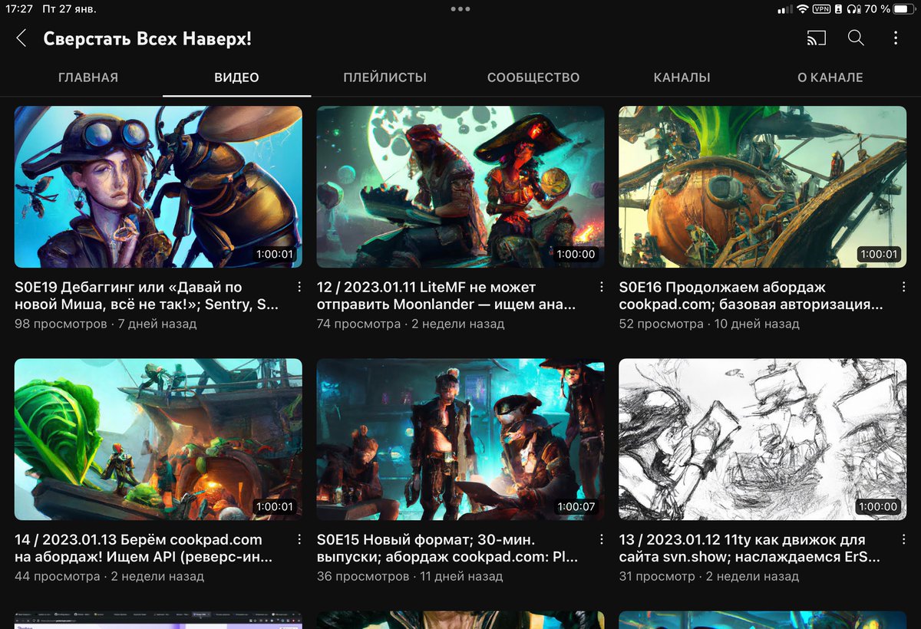Screen dimensions: 921x629
Task: Tap the title 13 / 2023.01.12 11ty как движок
Action: 750,548
